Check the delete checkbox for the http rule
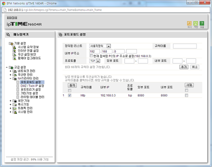 186,95
